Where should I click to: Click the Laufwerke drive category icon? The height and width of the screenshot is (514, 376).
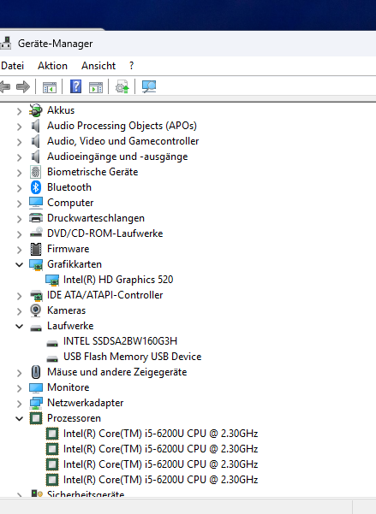tap(35, 328)
